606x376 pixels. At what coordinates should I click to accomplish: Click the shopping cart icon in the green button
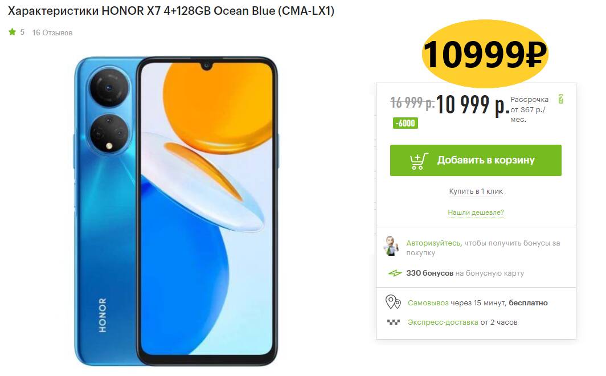(419, 161)
